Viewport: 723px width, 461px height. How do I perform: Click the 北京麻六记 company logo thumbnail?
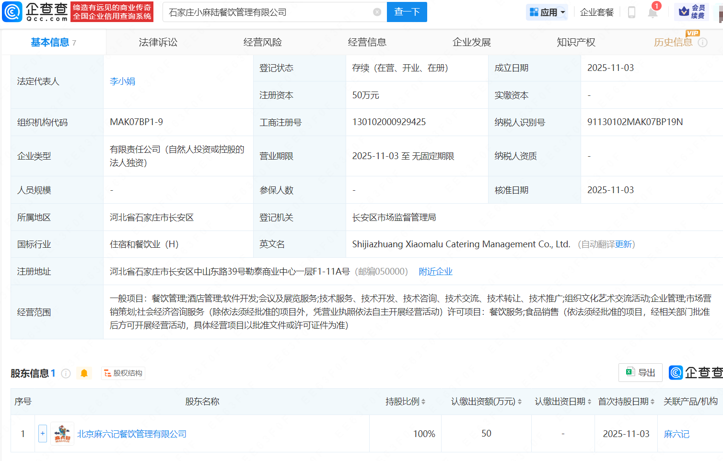(62, 434)
